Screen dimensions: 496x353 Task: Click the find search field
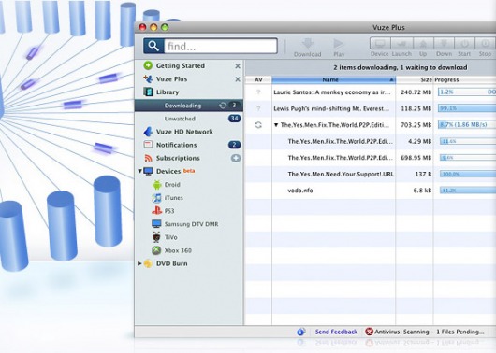pyautogui.click(x=221, y=46)
